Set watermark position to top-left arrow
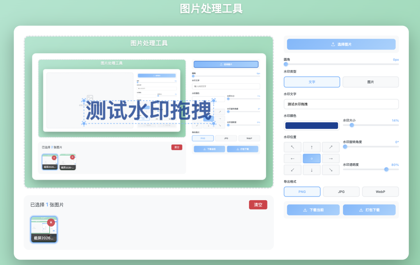Image resolution: width=420 pixels, height=265 pixels. coord(292,147)
